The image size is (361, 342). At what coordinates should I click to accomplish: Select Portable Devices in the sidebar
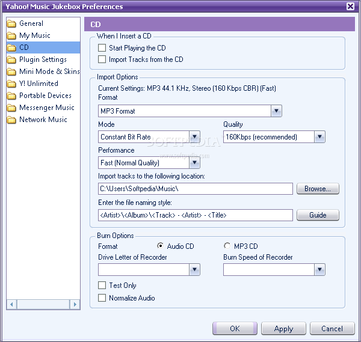(45, 96)
